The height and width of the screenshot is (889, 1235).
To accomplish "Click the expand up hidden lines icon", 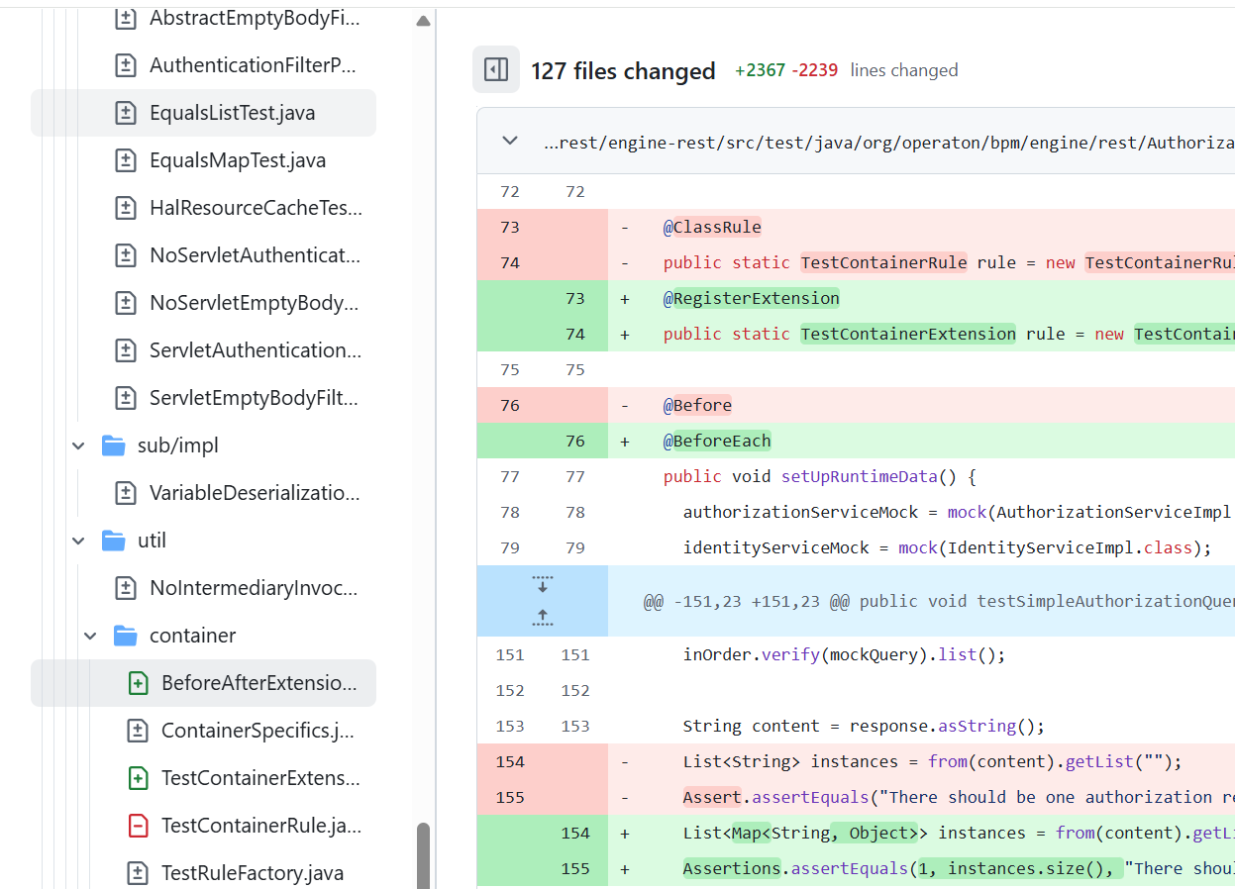I will pyautogui.click(x=542, y=618).
